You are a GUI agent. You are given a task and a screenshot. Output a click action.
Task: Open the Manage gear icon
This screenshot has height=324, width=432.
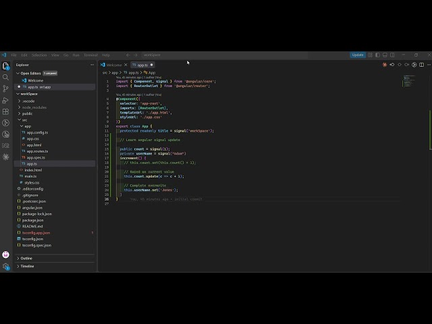click(5, 266)
